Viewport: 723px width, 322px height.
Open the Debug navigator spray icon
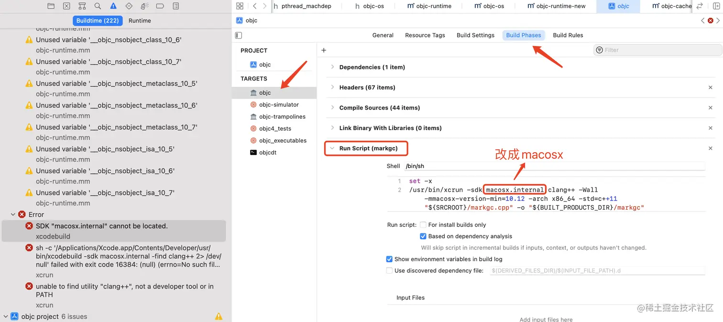pos(144,6)
